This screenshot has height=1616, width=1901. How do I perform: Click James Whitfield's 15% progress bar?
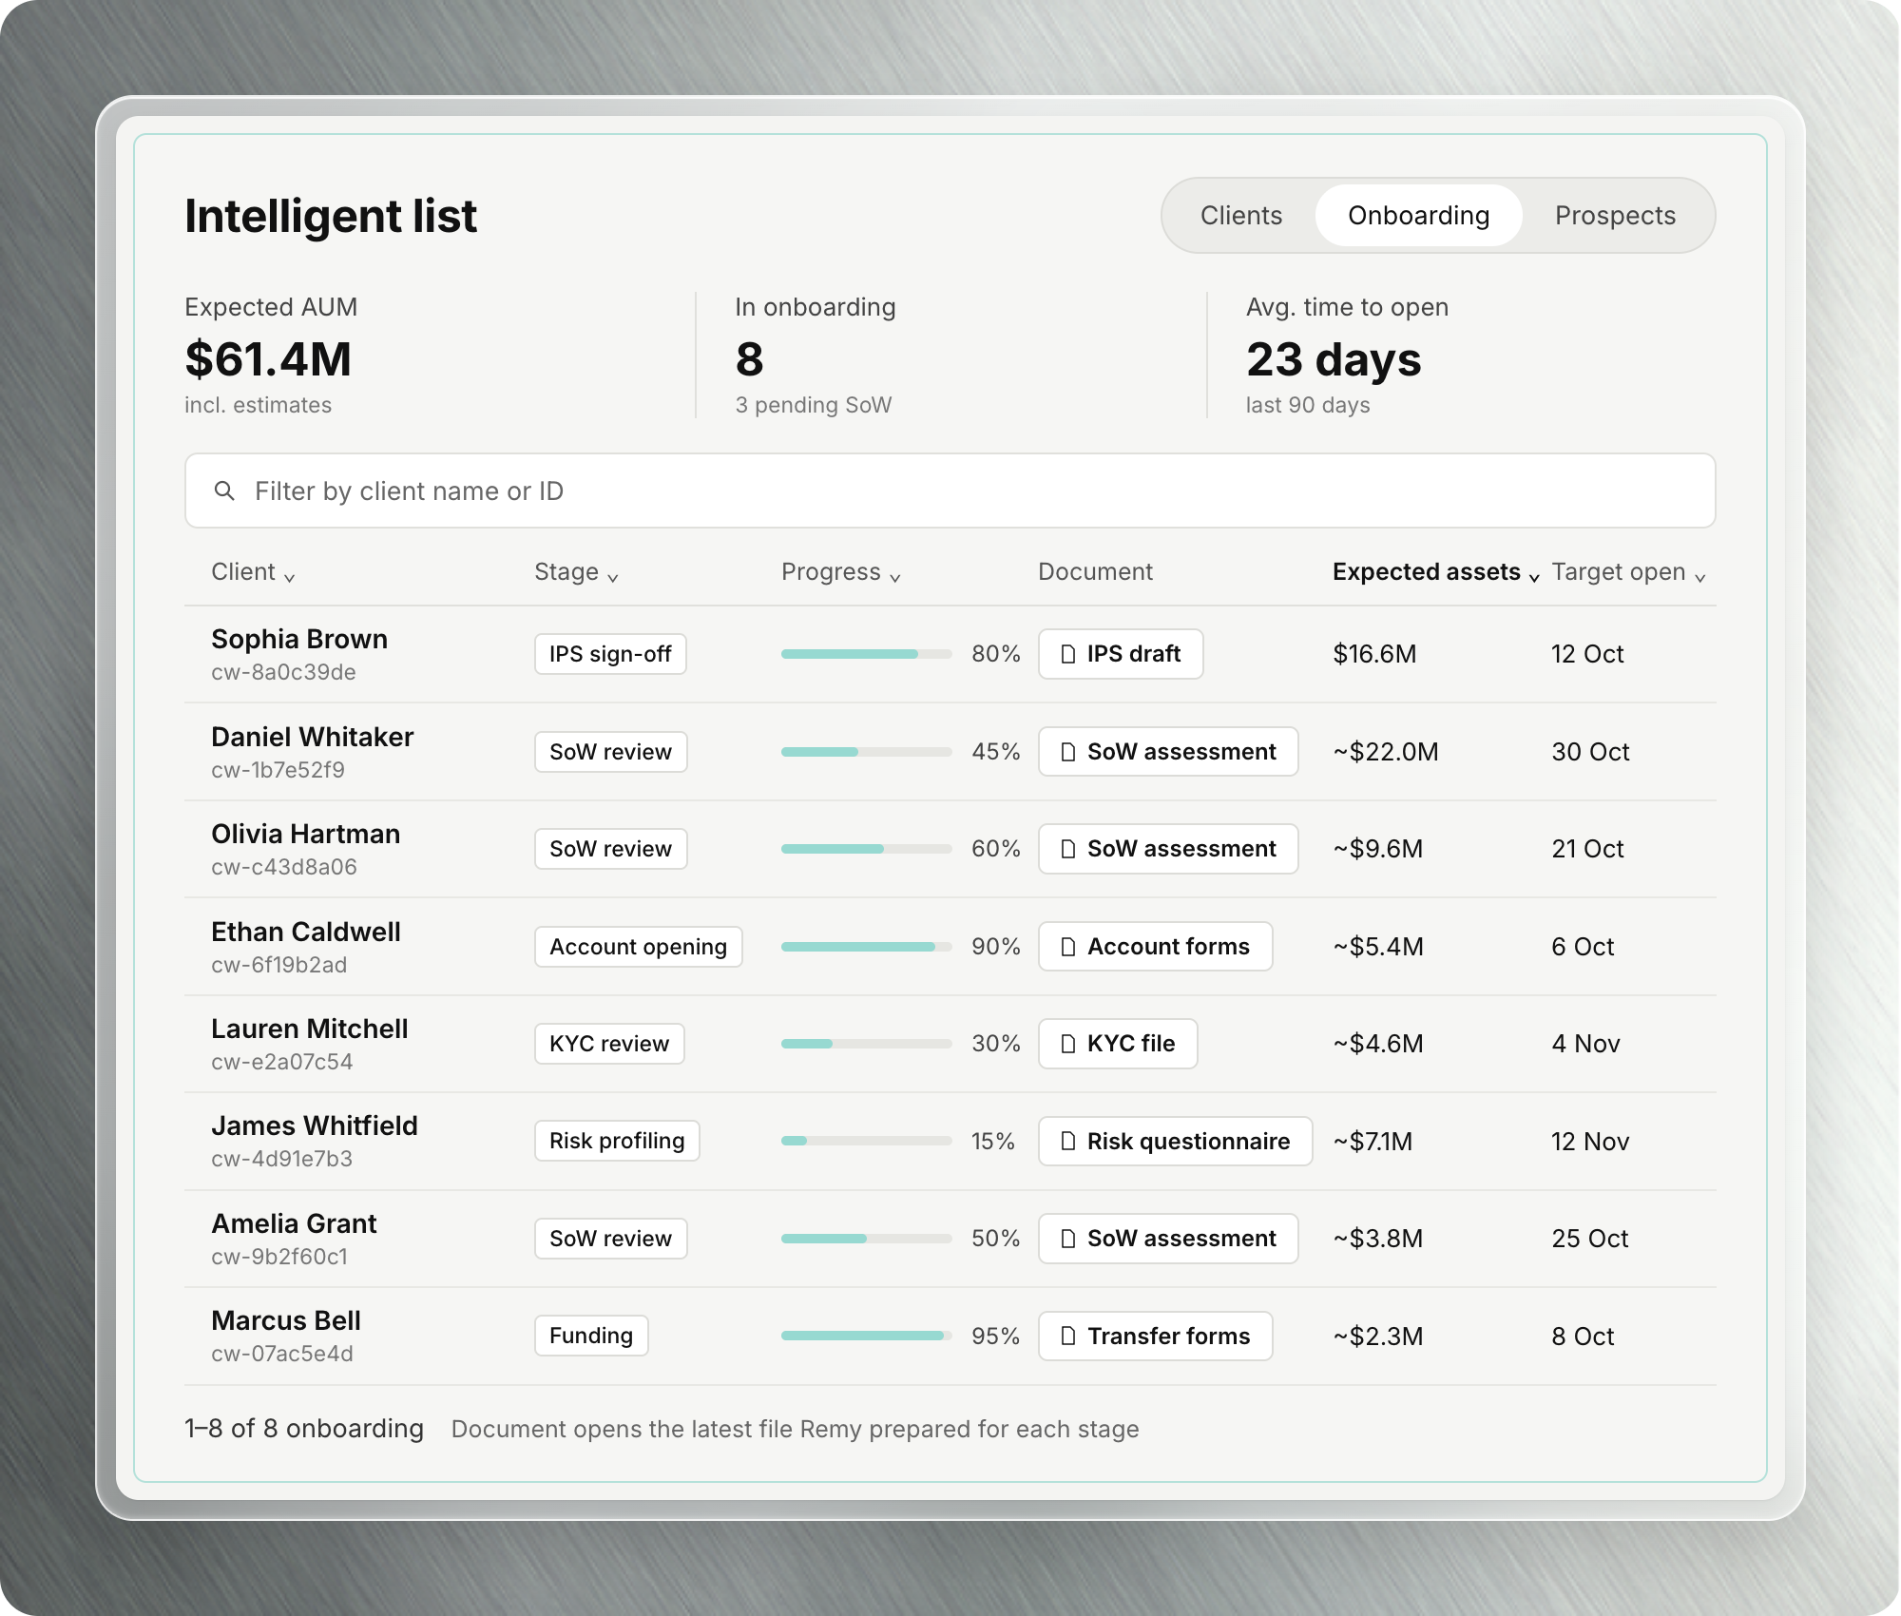pos(866,1141)
